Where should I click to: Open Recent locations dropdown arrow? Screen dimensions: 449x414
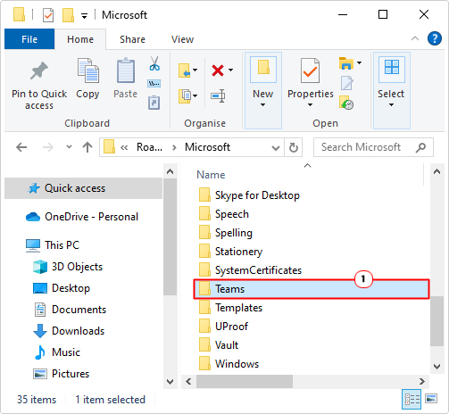[x=69, y=146]
